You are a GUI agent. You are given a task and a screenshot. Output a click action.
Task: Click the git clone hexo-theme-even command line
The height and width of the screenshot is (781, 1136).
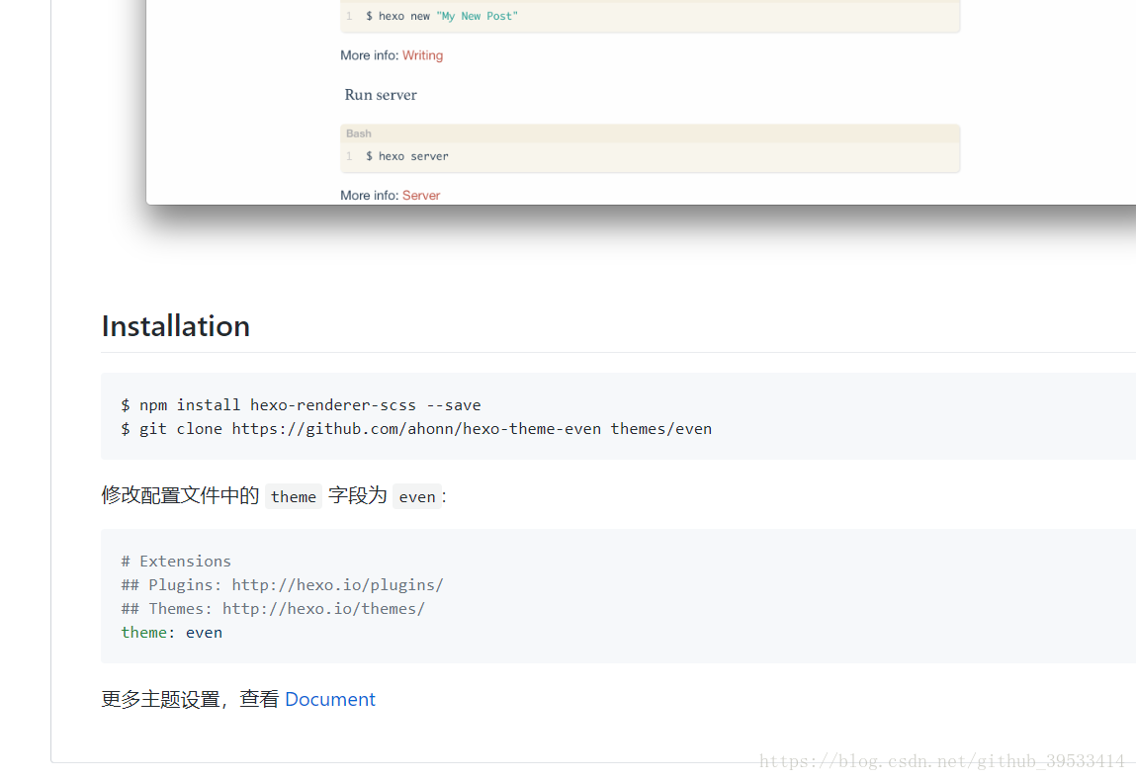[416, 429]
